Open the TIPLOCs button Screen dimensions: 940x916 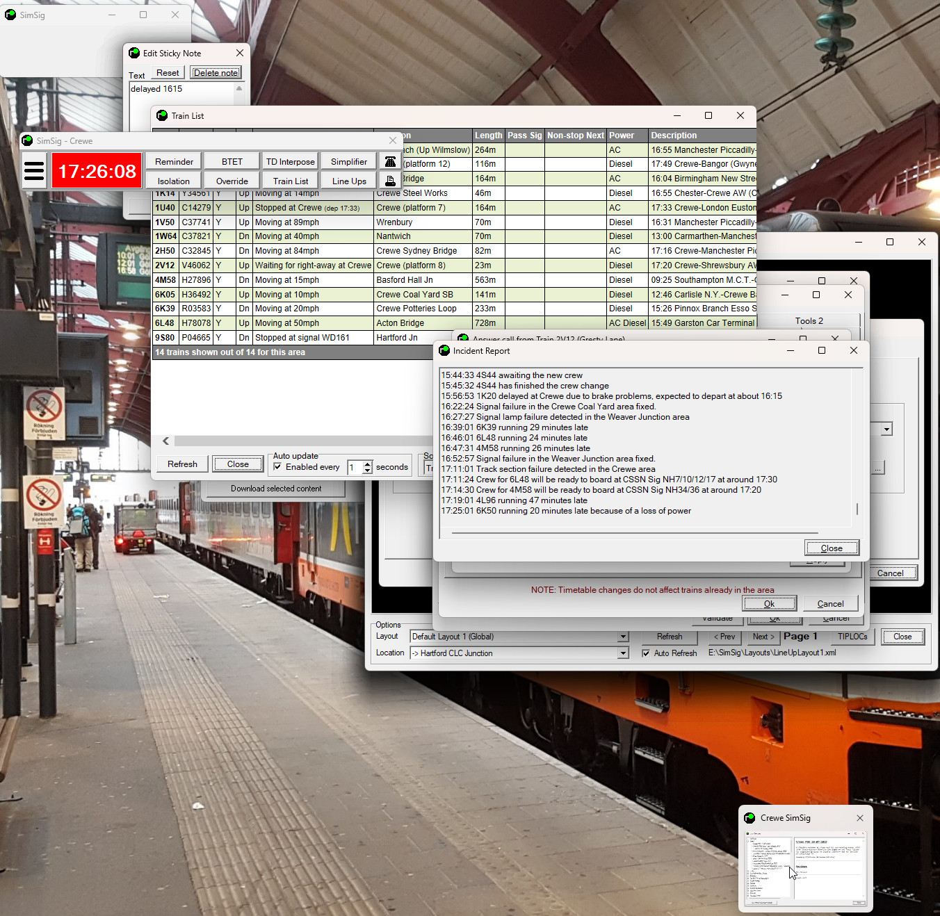pyautogui.click(x=852, y=637)
